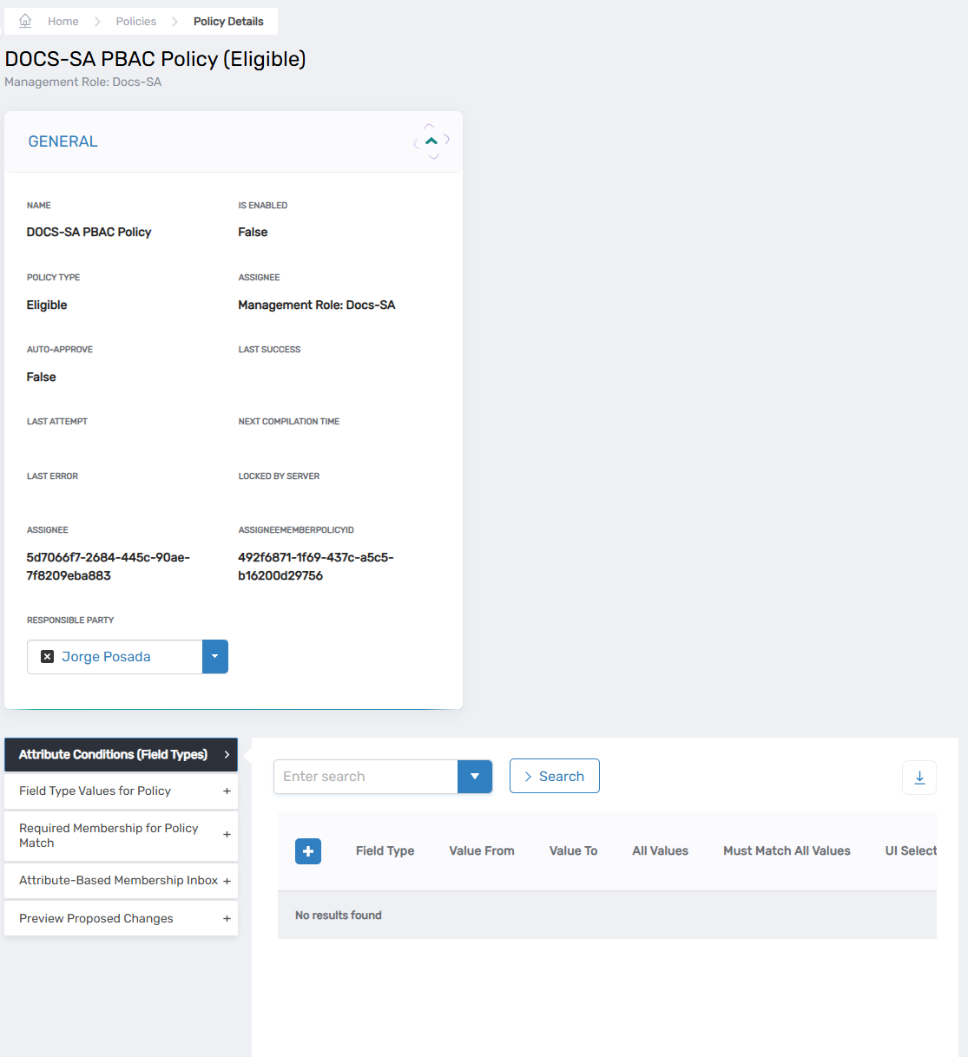968x1057 pixels.
Task: Click the Value From column header
Action: (x=482, y=851)
